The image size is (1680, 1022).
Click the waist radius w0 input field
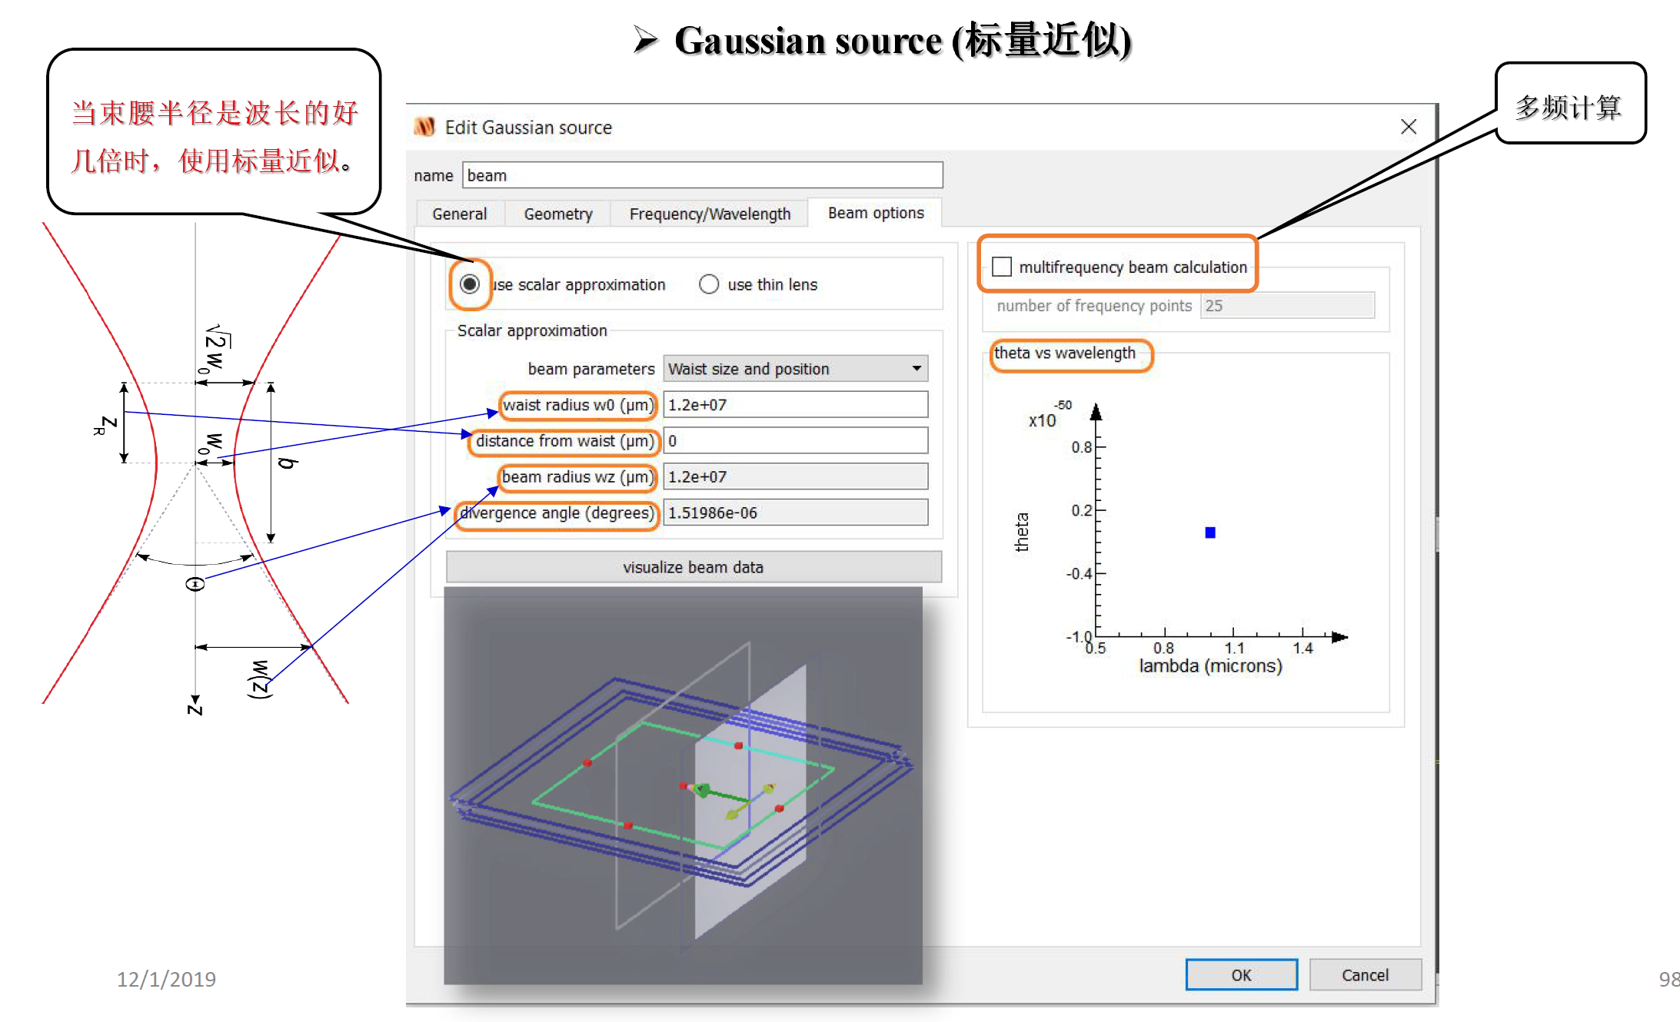[794, 405]
